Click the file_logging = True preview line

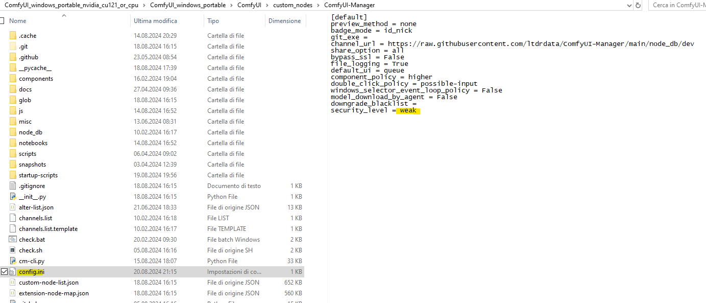click(x=370, y=64)
